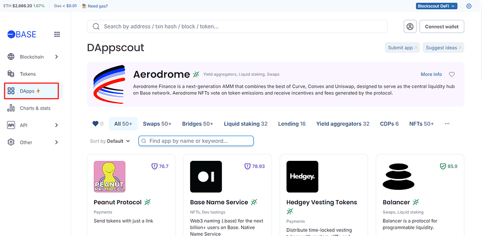Screen dimensions: 482x236
Task: Show more categories with the ellipsis
Action: coord(447,123)
